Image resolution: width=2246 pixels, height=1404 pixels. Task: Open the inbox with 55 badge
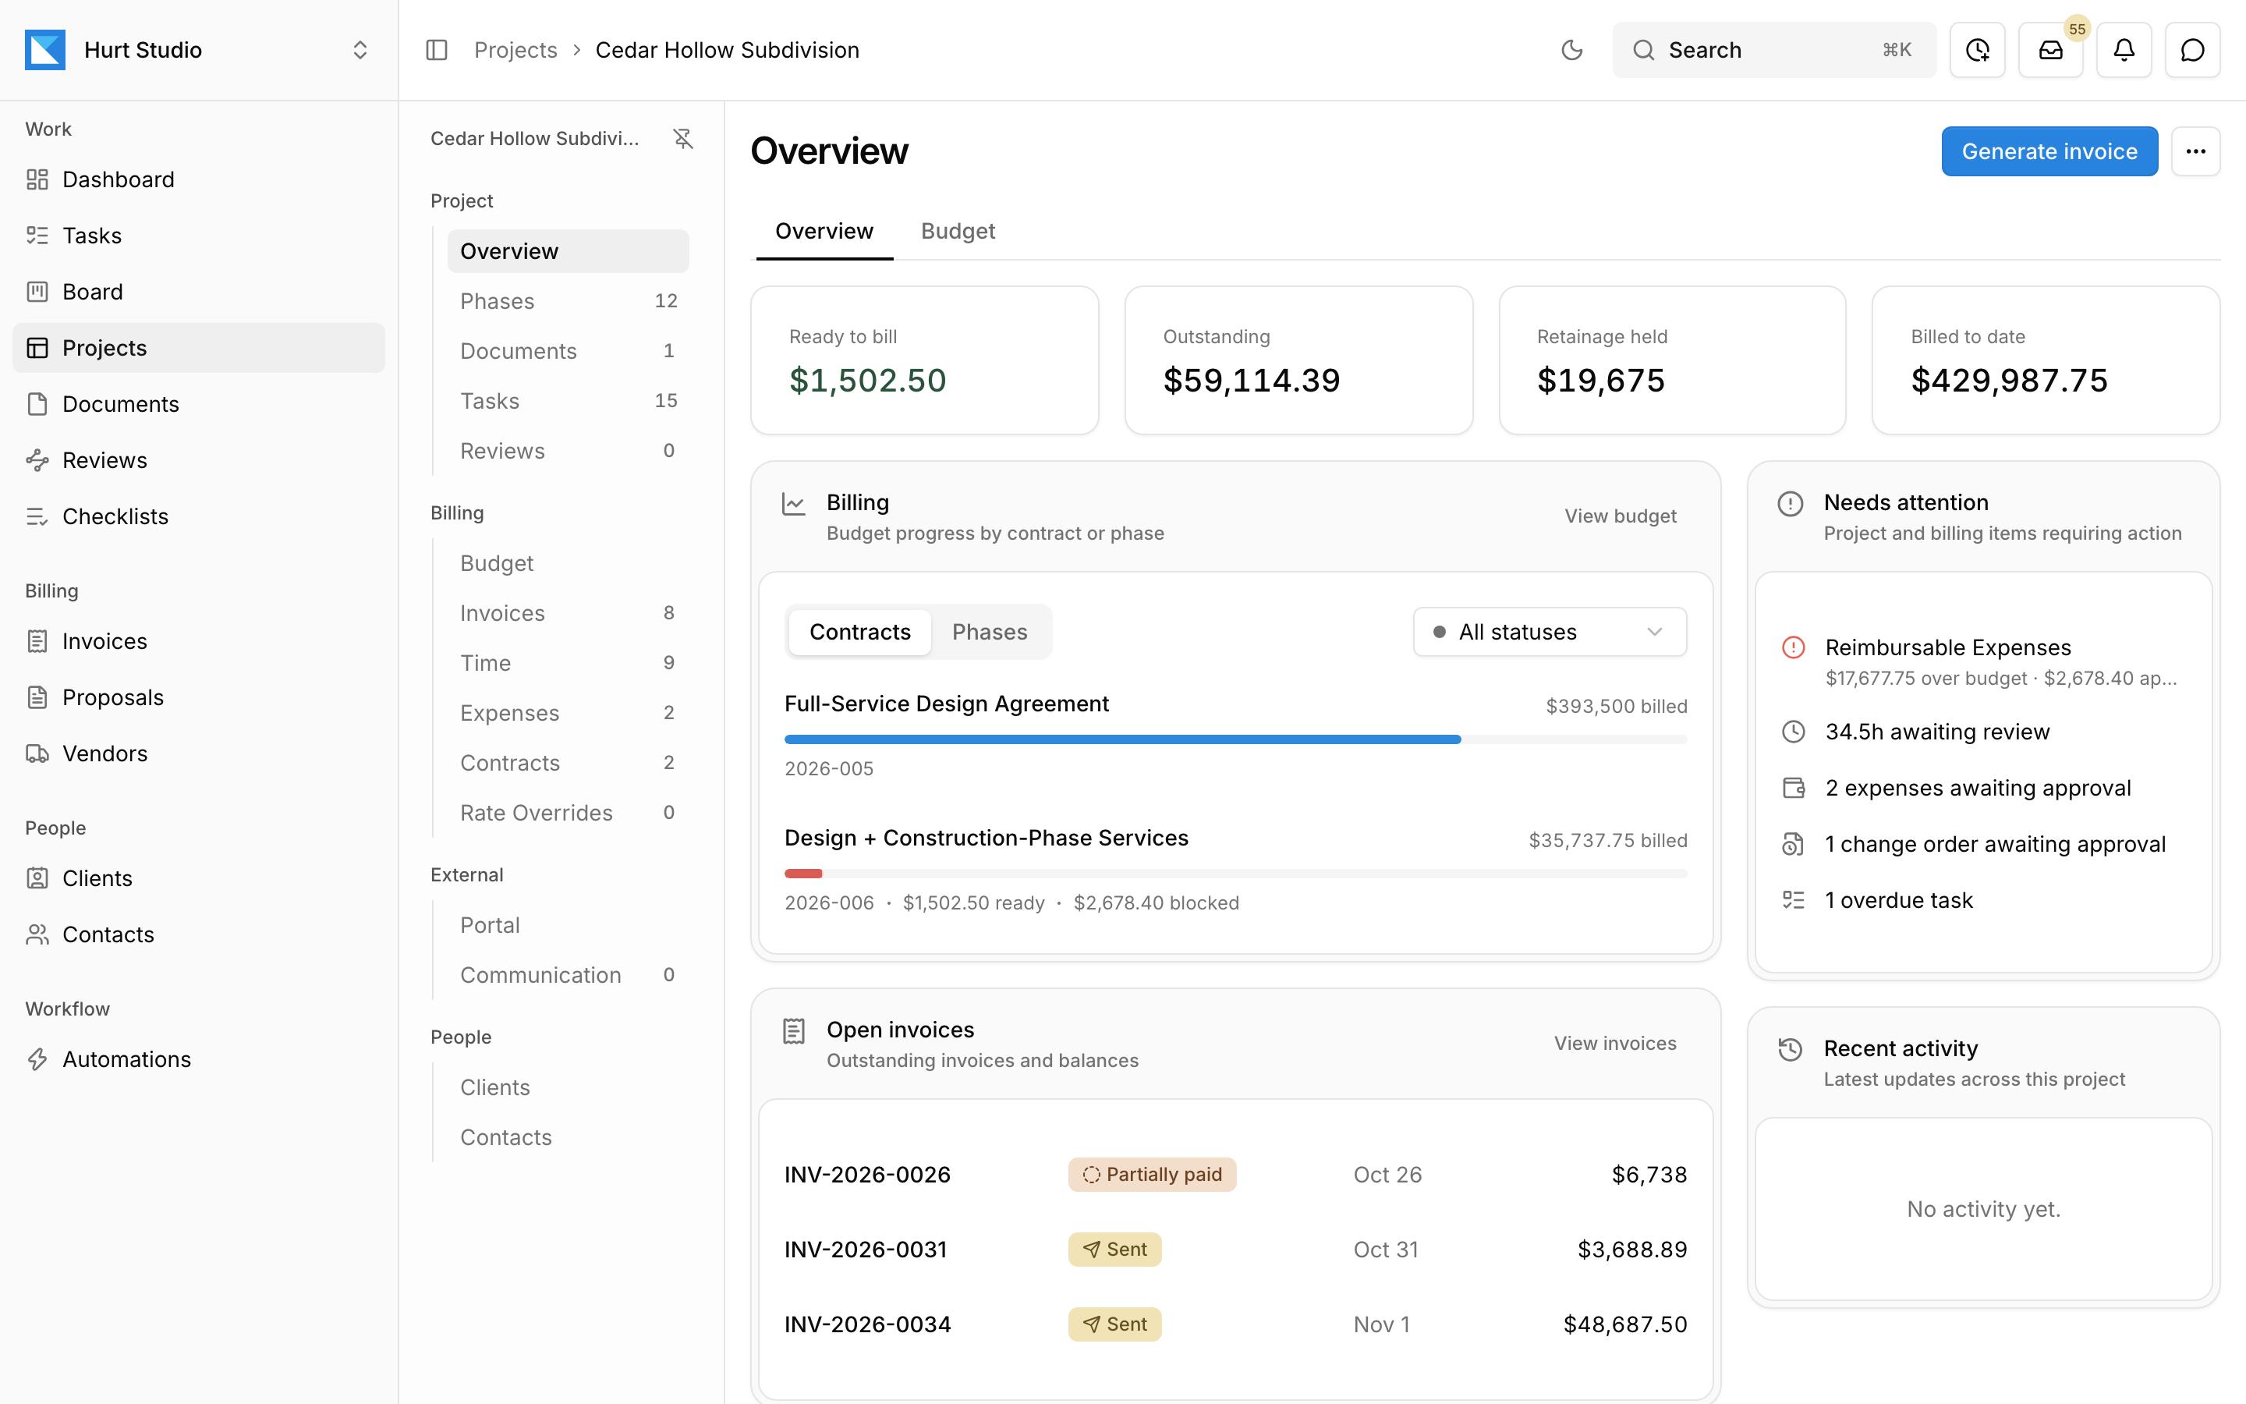click(x=2050, y=50)
